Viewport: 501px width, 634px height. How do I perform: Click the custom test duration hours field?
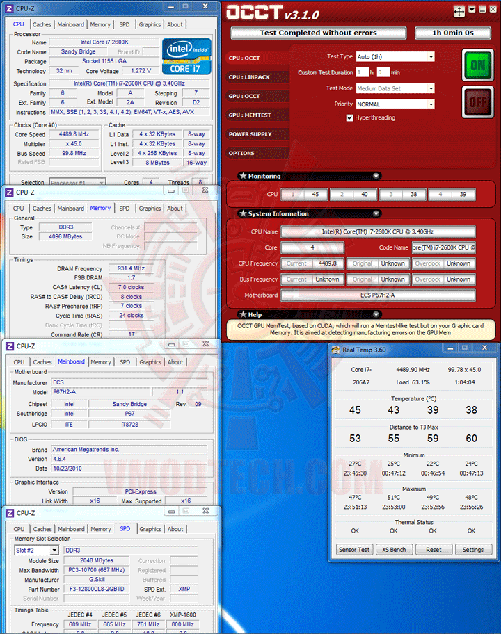tap(363, 72)
